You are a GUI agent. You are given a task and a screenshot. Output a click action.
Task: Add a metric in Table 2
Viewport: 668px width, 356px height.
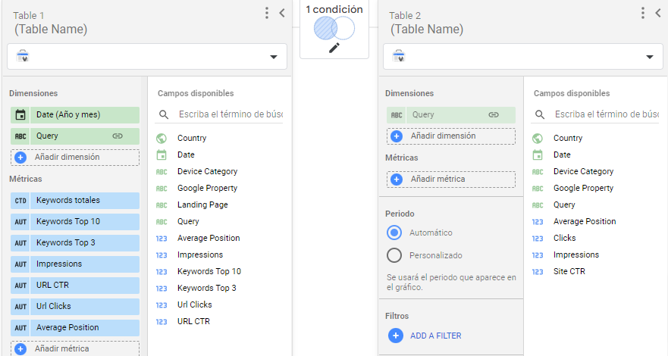pos(451,179)
